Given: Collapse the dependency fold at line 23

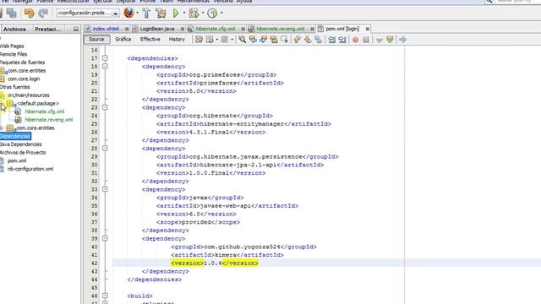Looking at the screenshot, I should pos(105,107).
